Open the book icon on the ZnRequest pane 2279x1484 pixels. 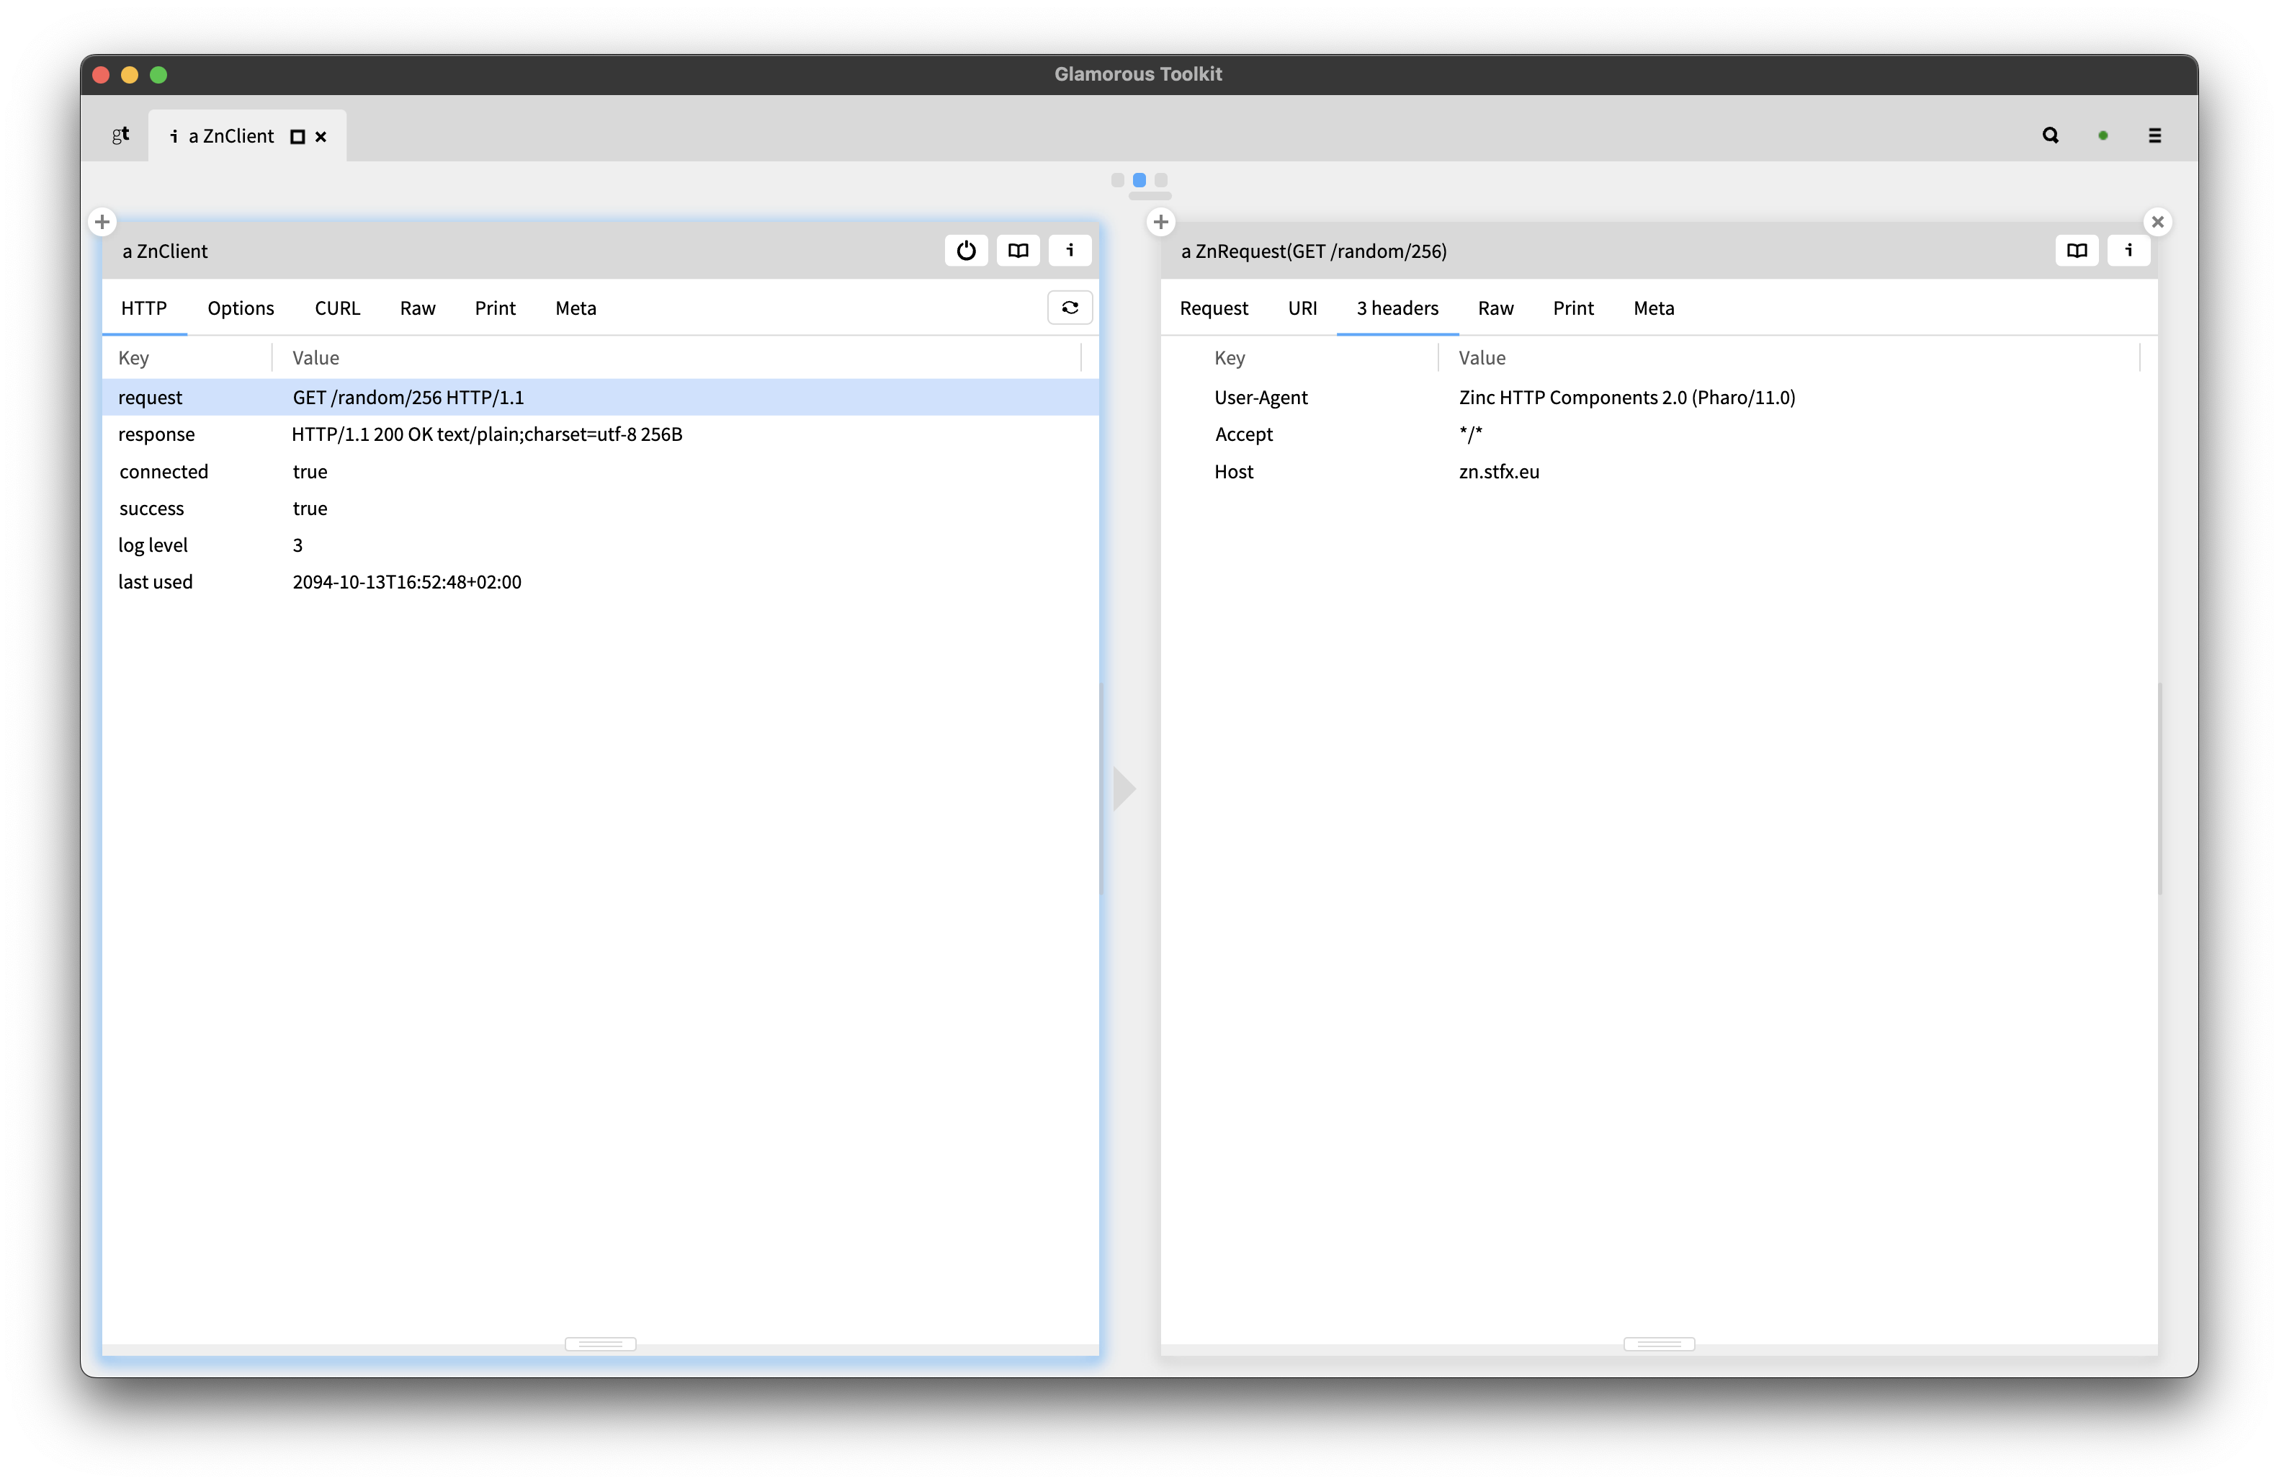pos(2077,250)
